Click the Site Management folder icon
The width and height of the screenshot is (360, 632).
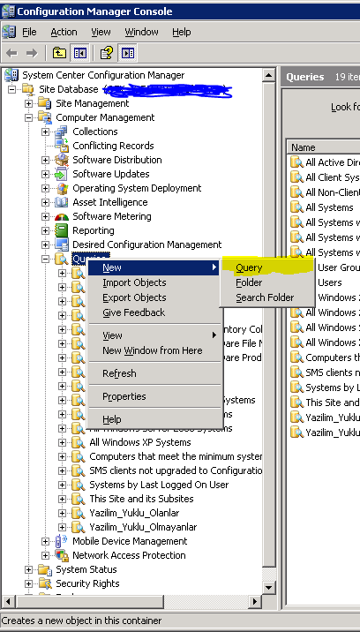click(x=45, y=103)
